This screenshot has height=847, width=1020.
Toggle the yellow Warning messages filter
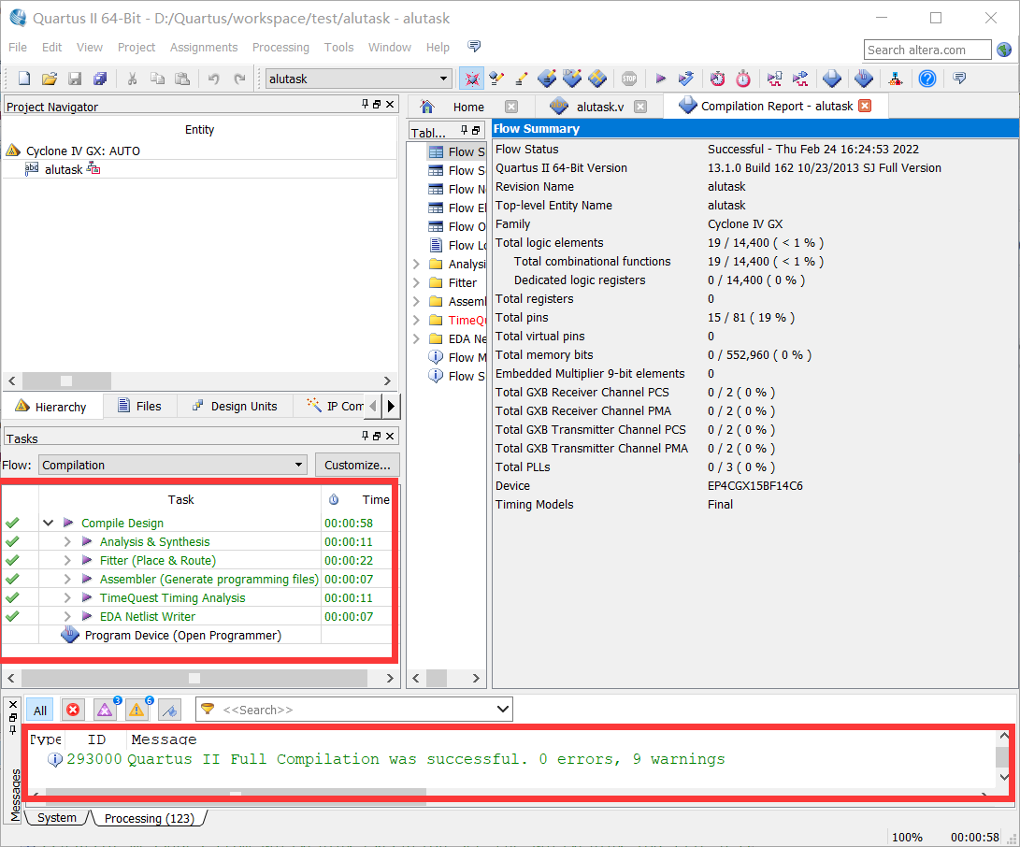coord(136,710)
